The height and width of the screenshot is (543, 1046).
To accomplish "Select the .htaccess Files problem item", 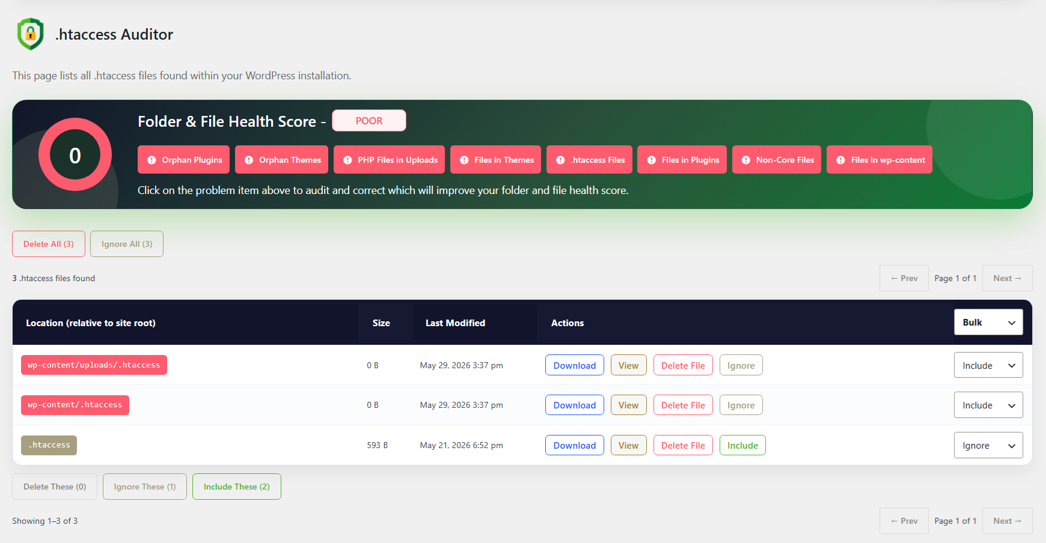I will 589,160.
